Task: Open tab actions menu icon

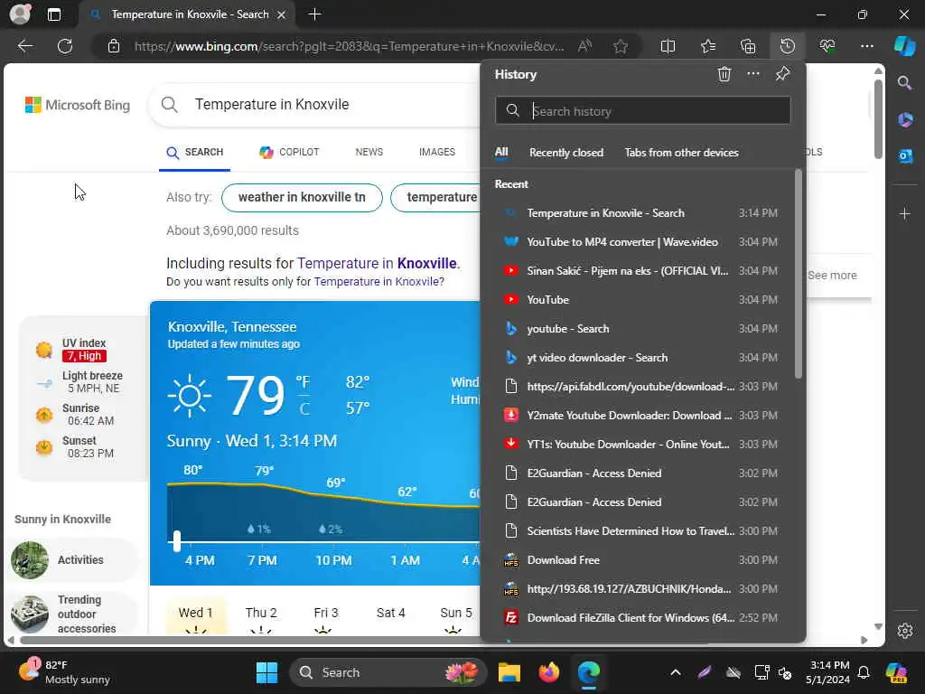Action: coord(53,14)
